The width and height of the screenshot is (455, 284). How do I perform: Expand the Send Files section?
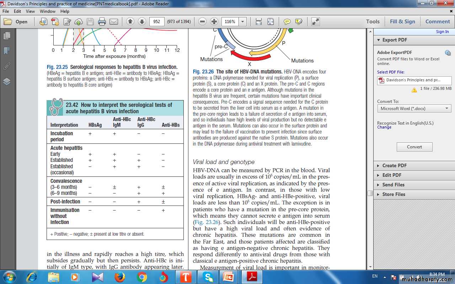pos(393,185)
